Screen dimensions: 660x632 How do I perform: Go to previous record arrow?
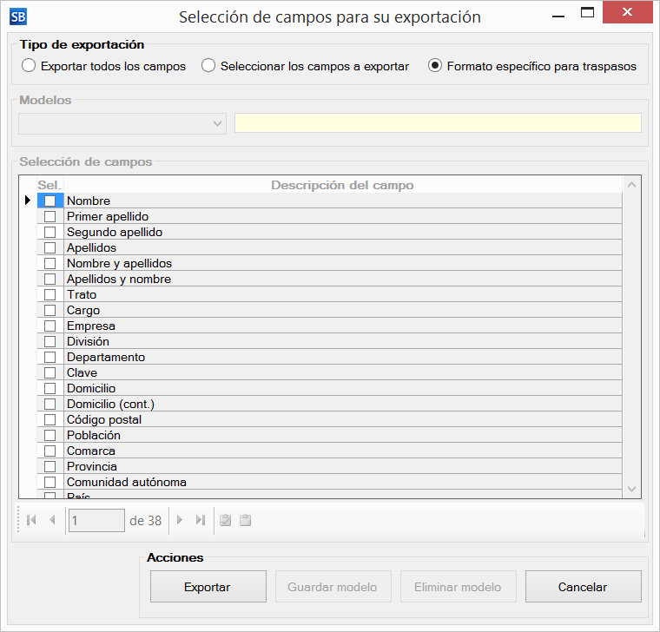[52, 520]
